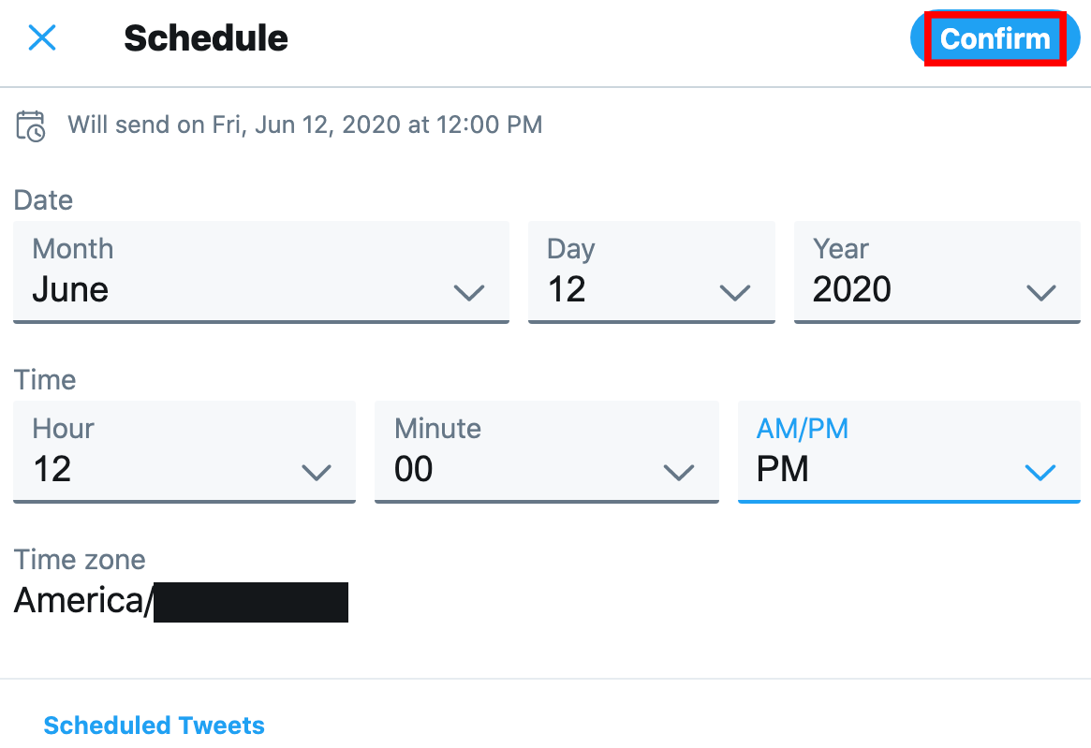This screenshot has width=1091, height=748.
Task: Open the Month dropdown showing June
Action: 260,272
